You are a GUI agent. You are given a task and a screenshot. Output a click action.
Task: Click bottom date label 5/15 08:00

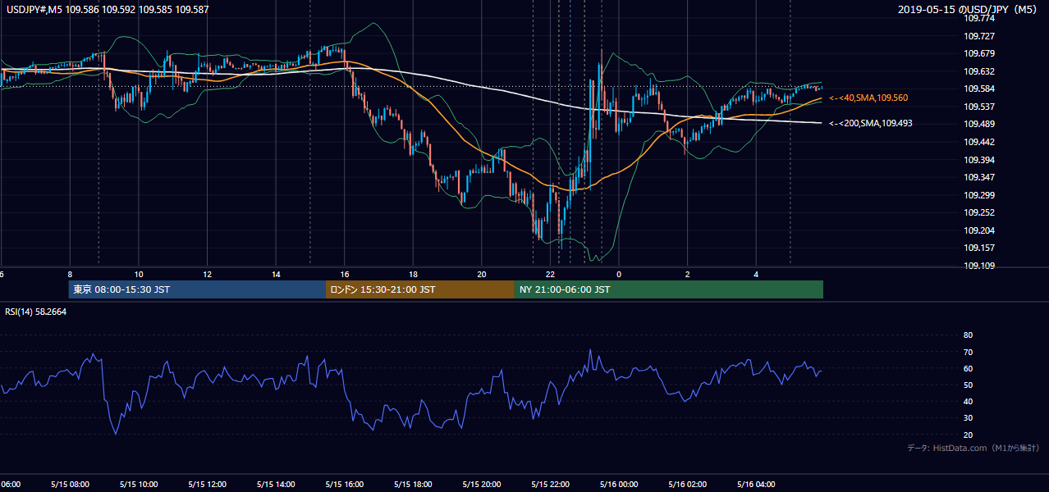click(70, 485)
